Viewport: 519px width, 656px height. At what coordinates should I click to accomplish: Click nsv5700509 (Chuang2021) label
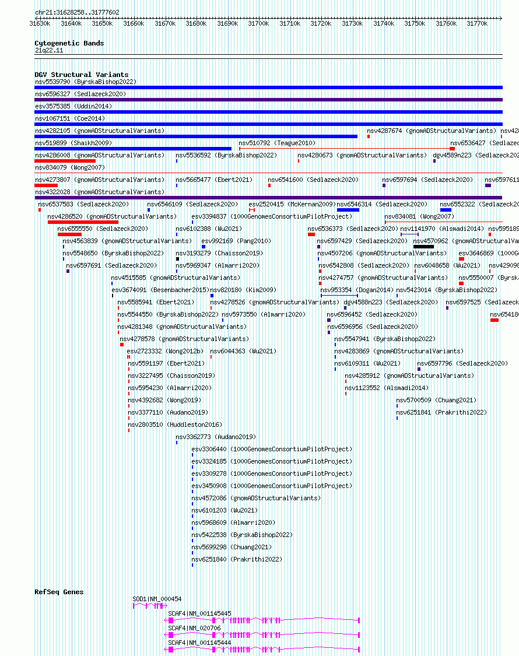pos(436,401)
